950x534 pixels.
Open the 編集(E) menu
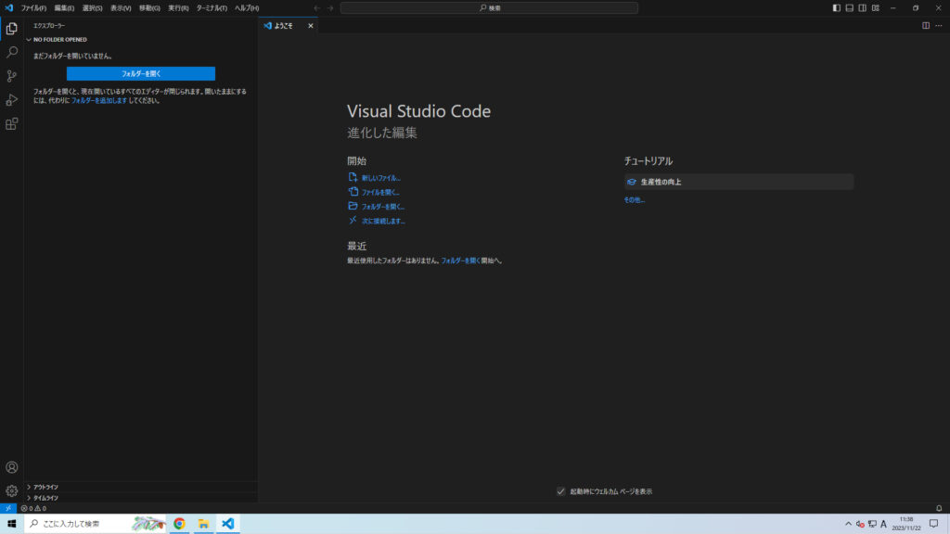tap(64, 7)
